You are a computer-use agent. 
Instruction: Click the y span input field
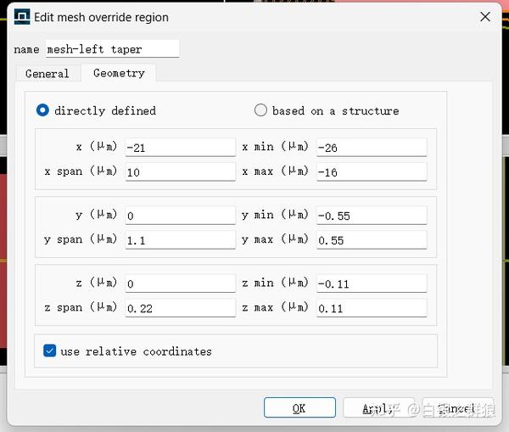pos(180,240)
